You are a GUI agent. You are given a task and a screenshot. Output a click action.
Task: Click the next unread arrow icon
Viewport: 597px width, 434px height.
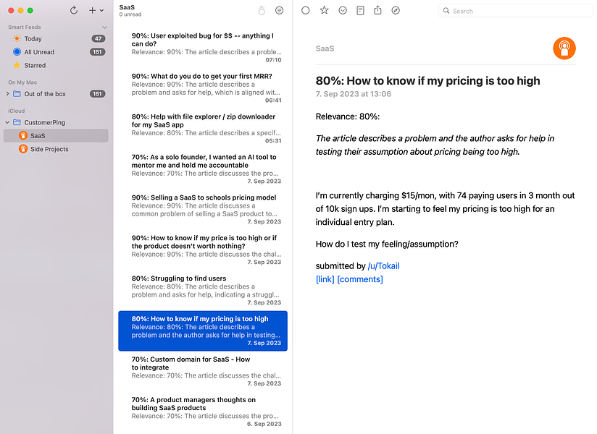(x=343, y=10)
